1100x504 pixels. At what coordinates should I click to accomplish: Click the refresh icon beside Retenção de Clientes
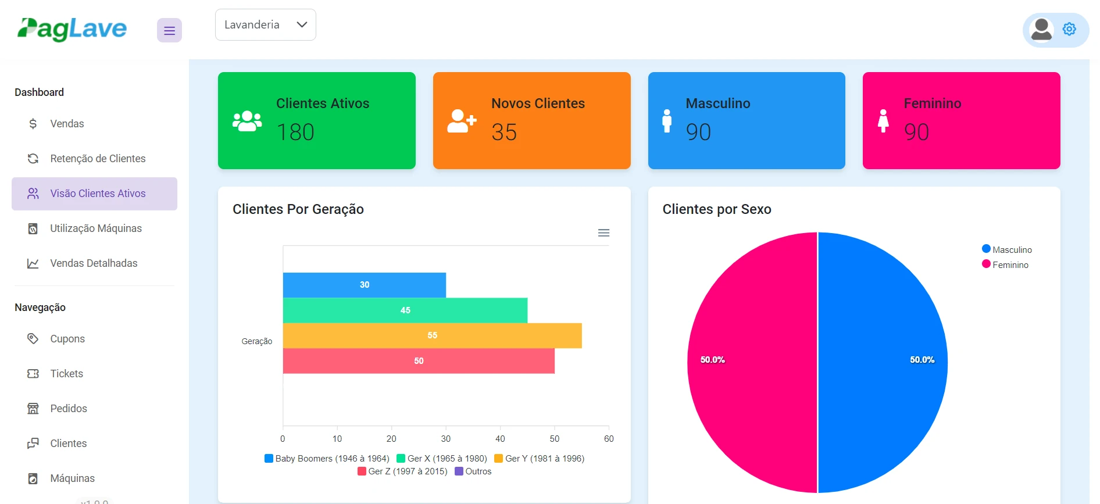pyautogui.click(x=33, y=159)
